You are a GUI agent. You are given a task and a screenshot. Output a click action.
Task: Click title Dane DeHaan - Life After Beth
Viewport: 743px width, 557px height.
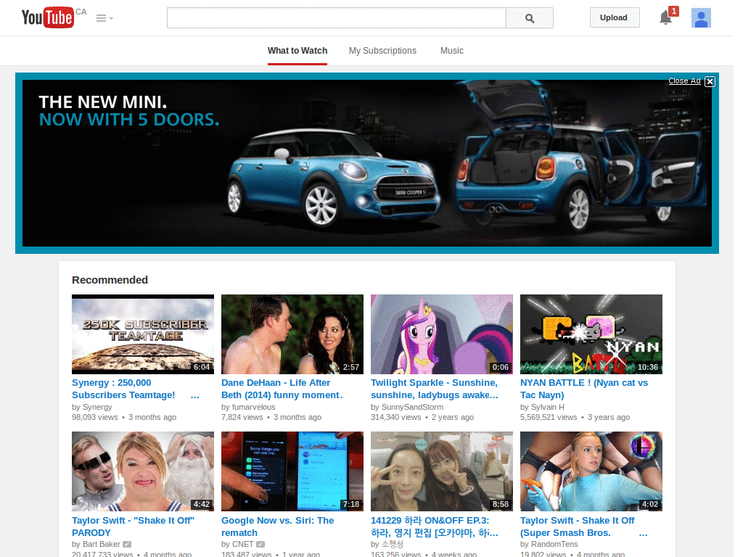tap(282, 389)
